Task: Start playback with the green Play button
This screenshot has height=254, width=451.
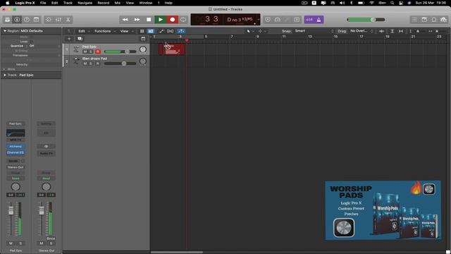Action: click(x=161, y=20)
